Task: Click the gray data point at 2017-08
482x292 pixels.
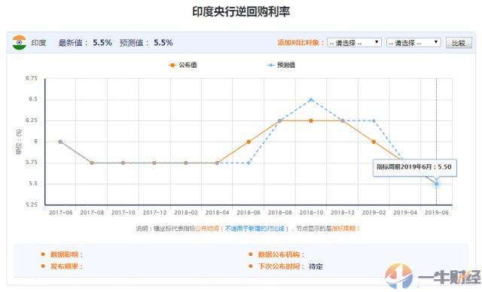Action: coord(92,163)
